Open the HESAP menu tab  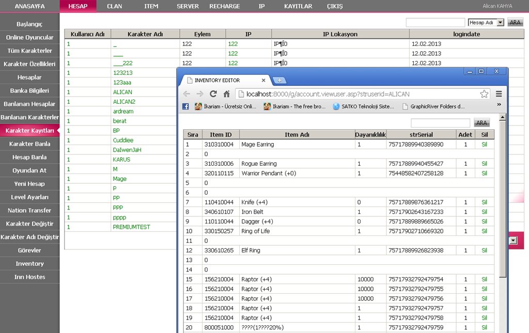78,6
